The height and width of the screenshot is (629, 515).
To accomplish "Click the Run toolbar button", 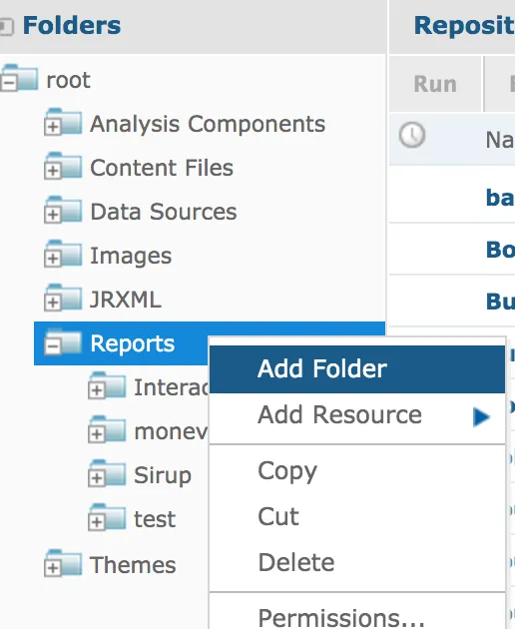I will point(435,84).
